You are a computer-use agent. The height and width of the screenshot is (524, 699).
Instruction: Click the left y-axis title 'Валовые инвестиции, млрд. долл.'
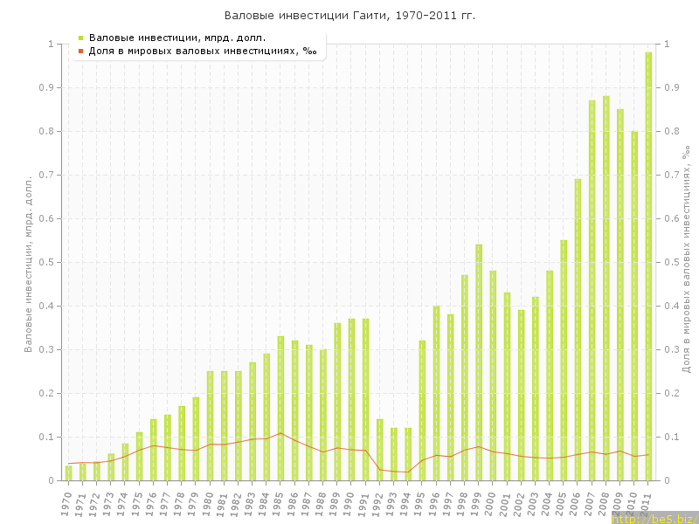pyautogui.click(x=28, y=262)
